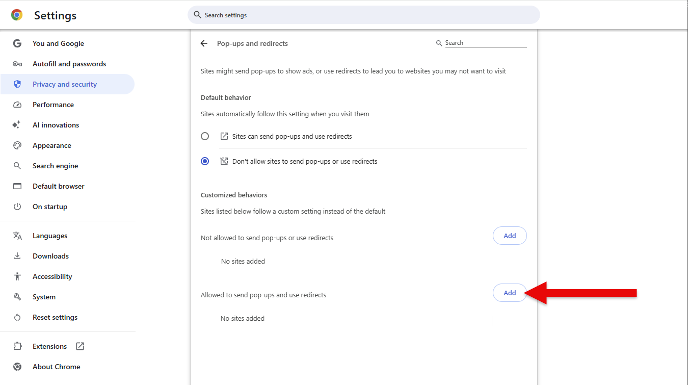Image resolution: width=688 pixels, height=385 pixels.
Task: Select Don't allow sites radio button
Action: coord(205,161)
